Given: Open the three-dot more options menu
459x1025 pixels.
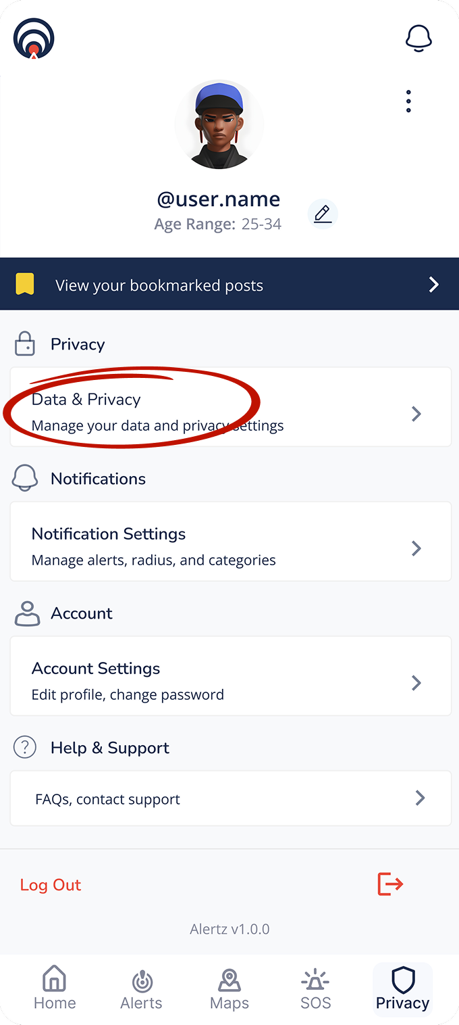Looking at the screenshot, I should [408, 101].
